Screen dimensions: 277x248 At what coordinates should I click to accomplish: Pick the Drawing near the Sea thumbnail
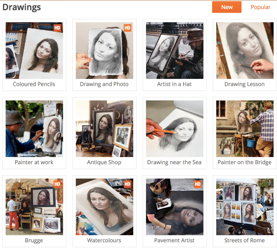click(174, 129)
